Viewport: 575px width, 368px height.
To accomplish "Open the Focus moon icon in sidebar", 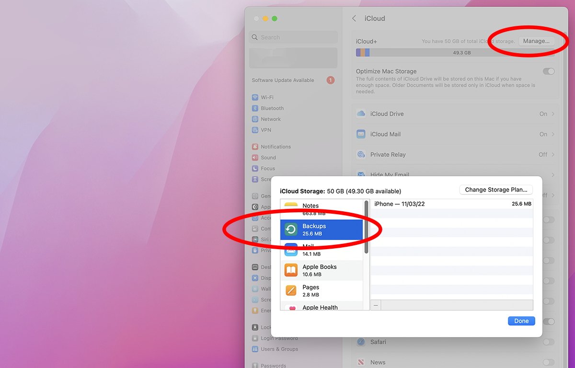I will pos(255,169).
